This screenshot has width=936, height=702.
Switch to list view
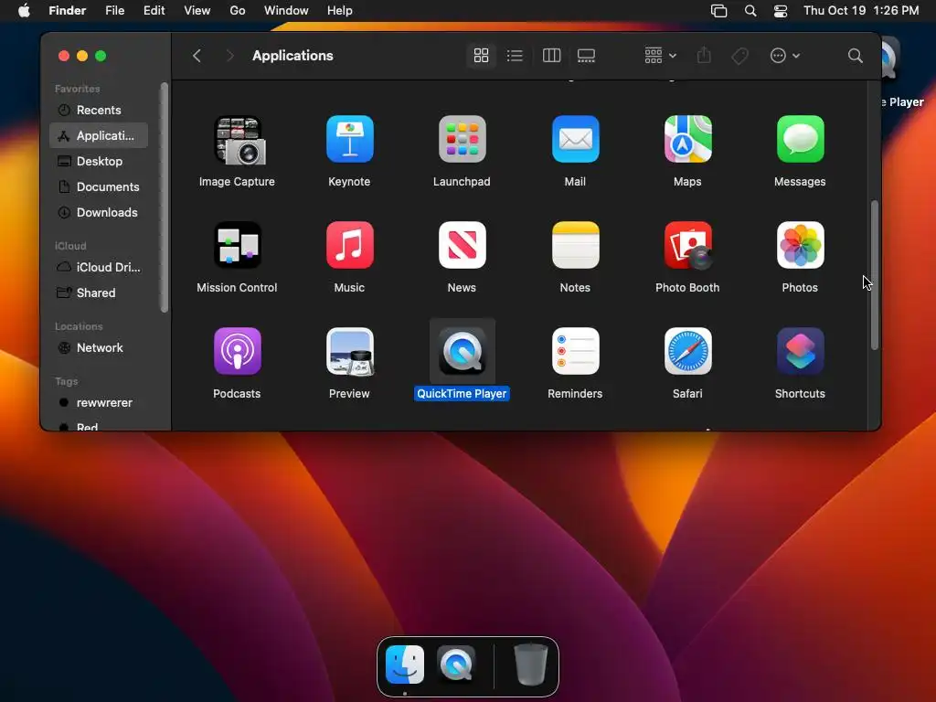point(515,56)
